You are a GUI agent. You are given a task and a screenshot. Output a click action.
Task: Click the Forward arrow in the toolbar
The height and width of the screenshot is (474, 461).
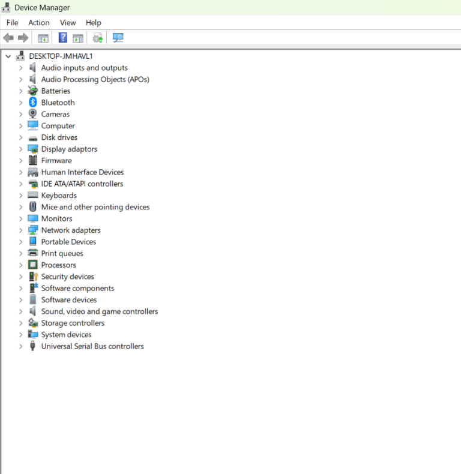23,38
